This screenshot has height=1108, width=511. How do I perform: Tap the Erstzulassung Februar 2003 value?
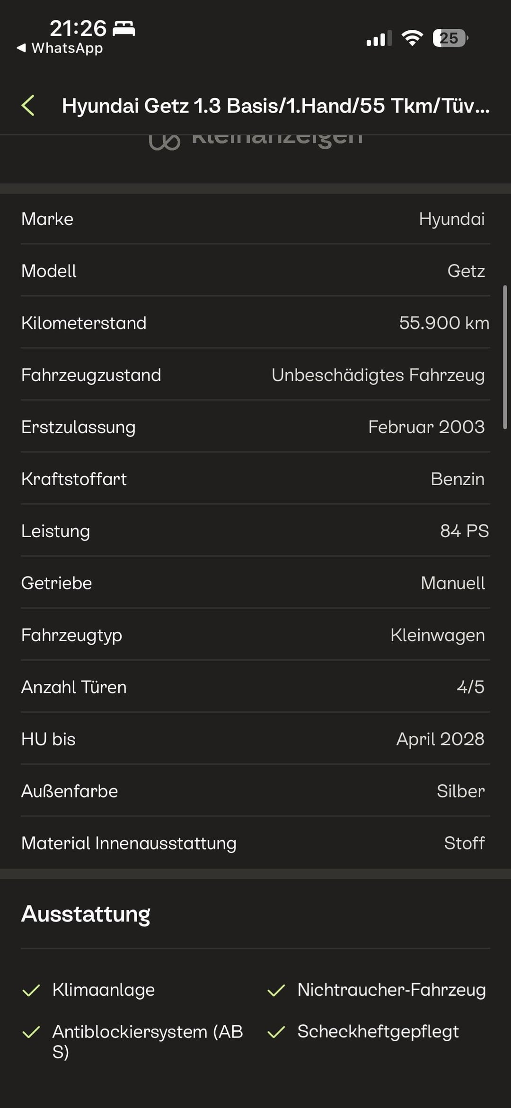(x=426, y=427)
